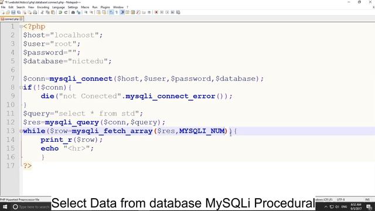Click on print_r($row) statement

(71, 139)
